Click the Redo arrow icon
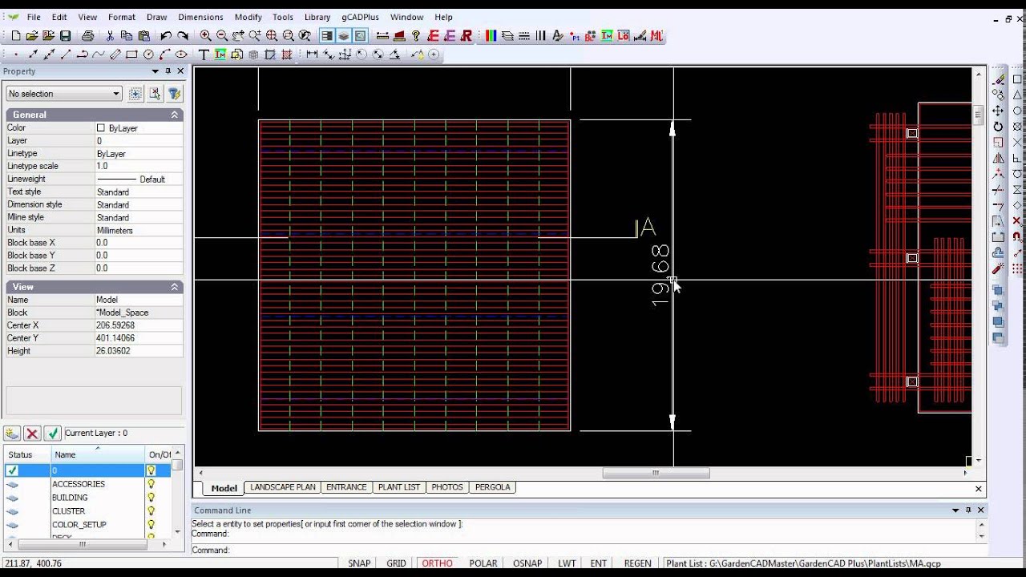 point(183,36)
